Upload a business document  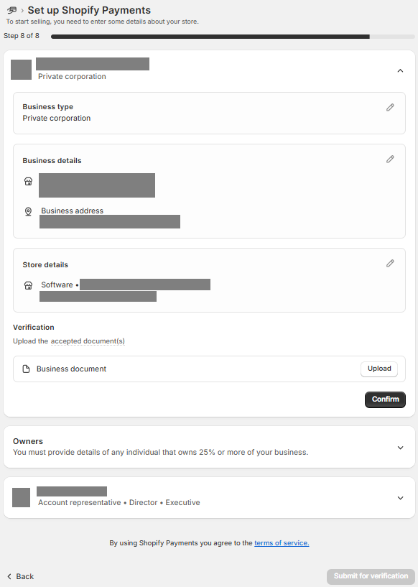[x=379, y=369]
